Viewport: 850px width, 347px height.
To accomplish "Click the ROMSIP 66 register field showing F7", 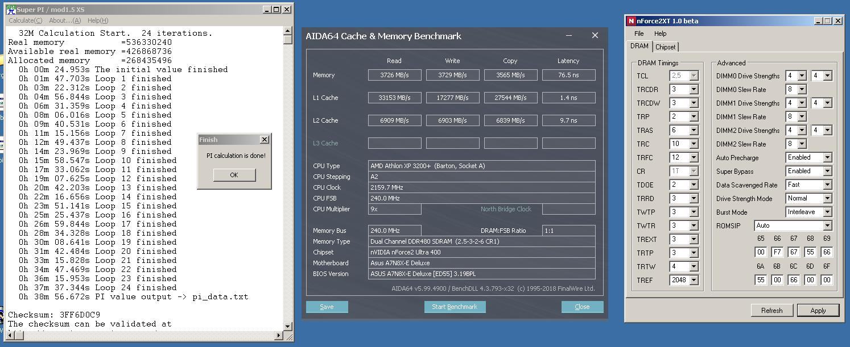I will point(777,252).
